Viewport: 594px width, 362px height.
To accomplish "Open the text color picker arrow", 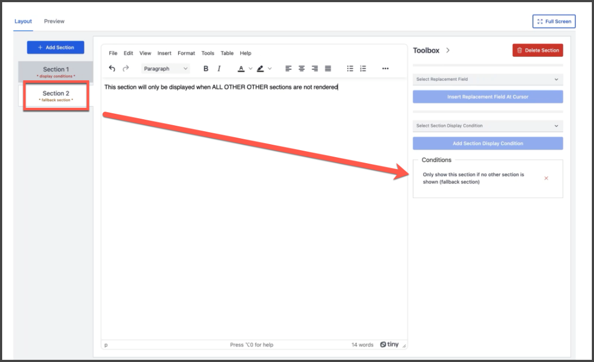I will click(250, 69).
